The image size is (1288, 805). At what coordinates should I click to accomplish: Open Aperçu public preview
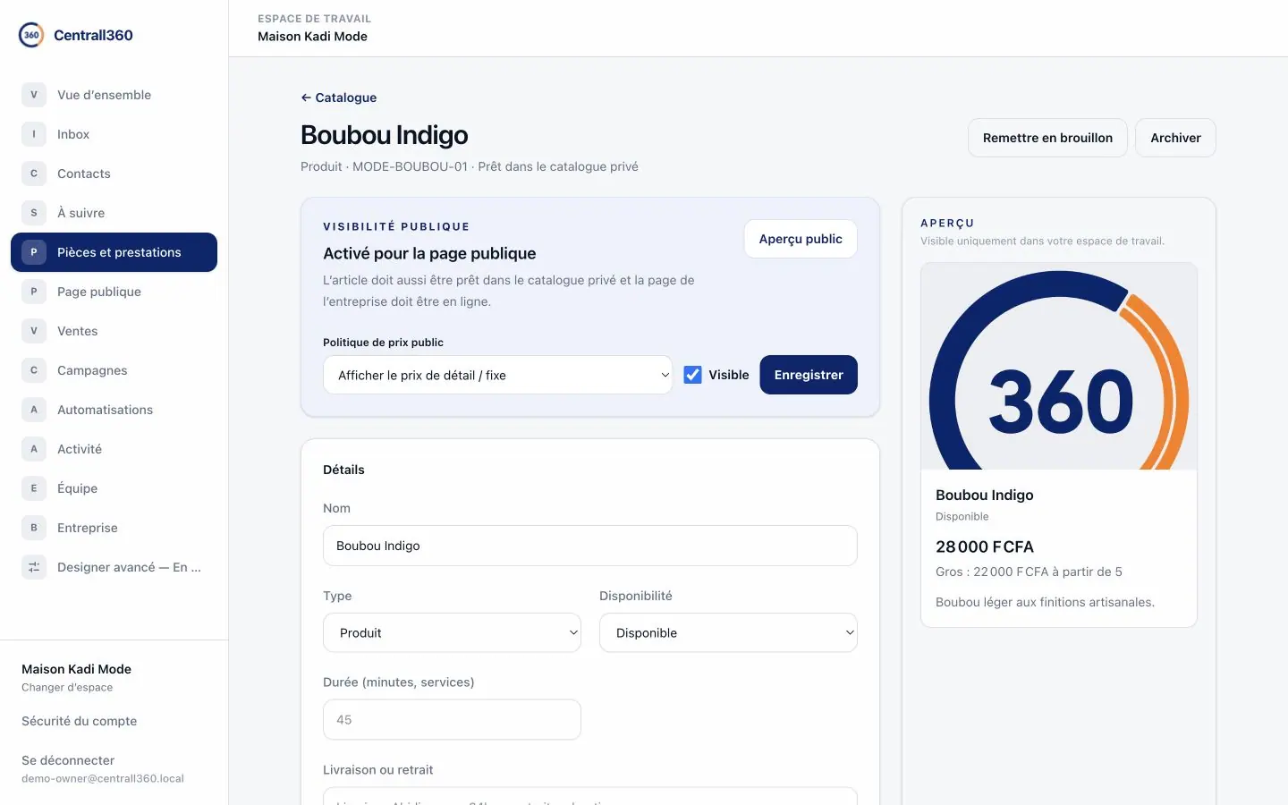801,239
